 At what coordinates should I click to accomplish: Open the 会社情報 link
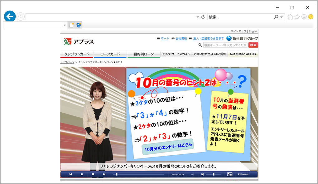click(181, 39)
